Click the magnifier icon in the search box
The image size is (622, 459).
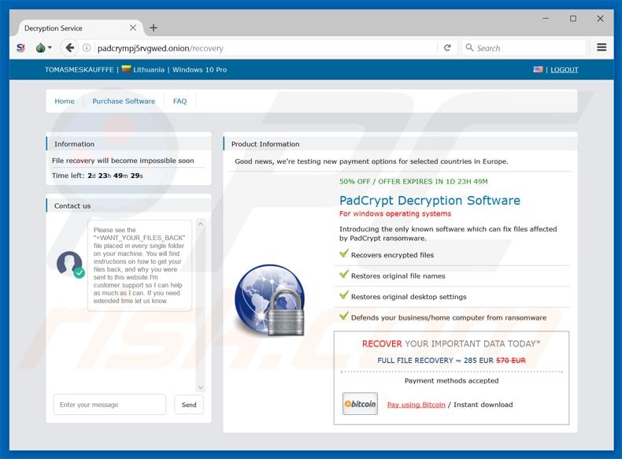(x=469, y=47)
